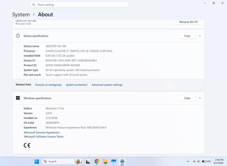Select the Windows 11 Pro edition value
The image size is (227, 166).
55,108
